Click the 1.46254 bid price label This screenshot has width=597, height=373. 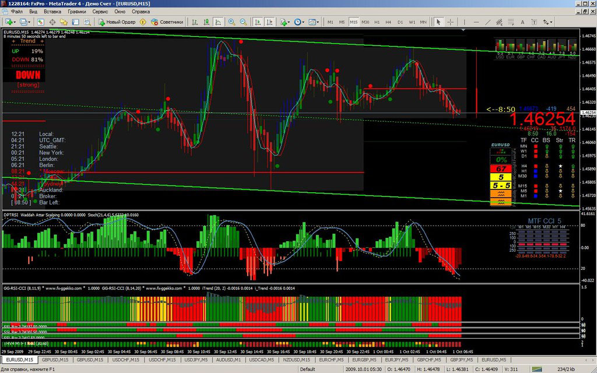tap(542, 119)
